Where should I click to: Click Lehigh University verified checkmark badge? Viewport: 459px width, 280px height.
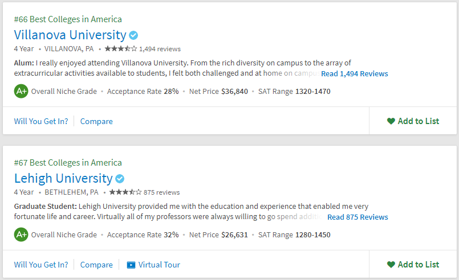click(120, 179)
